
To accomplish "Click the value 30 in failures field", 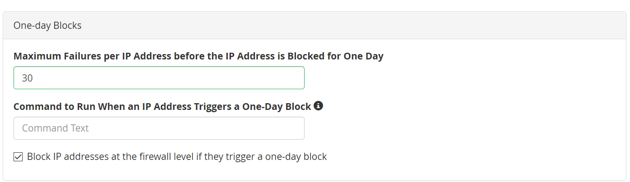I will tap(27, 78).
